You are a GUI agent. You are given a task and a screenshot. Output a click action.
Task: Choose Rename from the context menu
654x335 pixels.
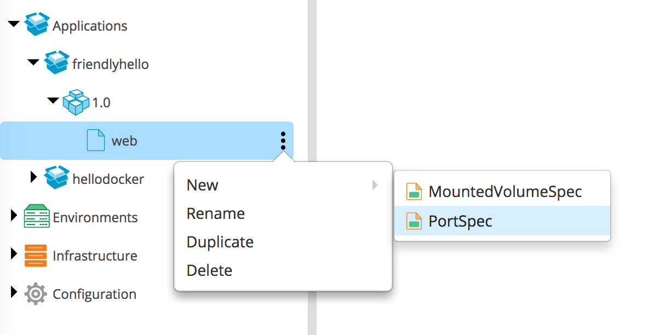tap(216, 213)
